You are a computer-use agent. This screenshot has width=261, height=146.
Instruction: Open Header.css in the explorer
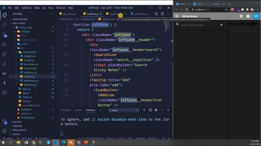30,56
